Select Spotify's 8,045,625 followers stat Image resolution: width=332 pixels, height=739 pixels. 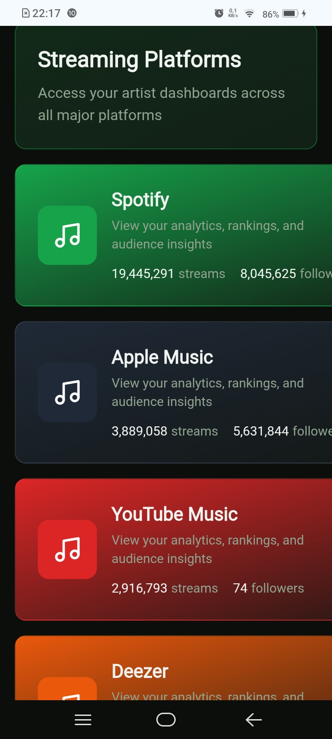[286, 274]
